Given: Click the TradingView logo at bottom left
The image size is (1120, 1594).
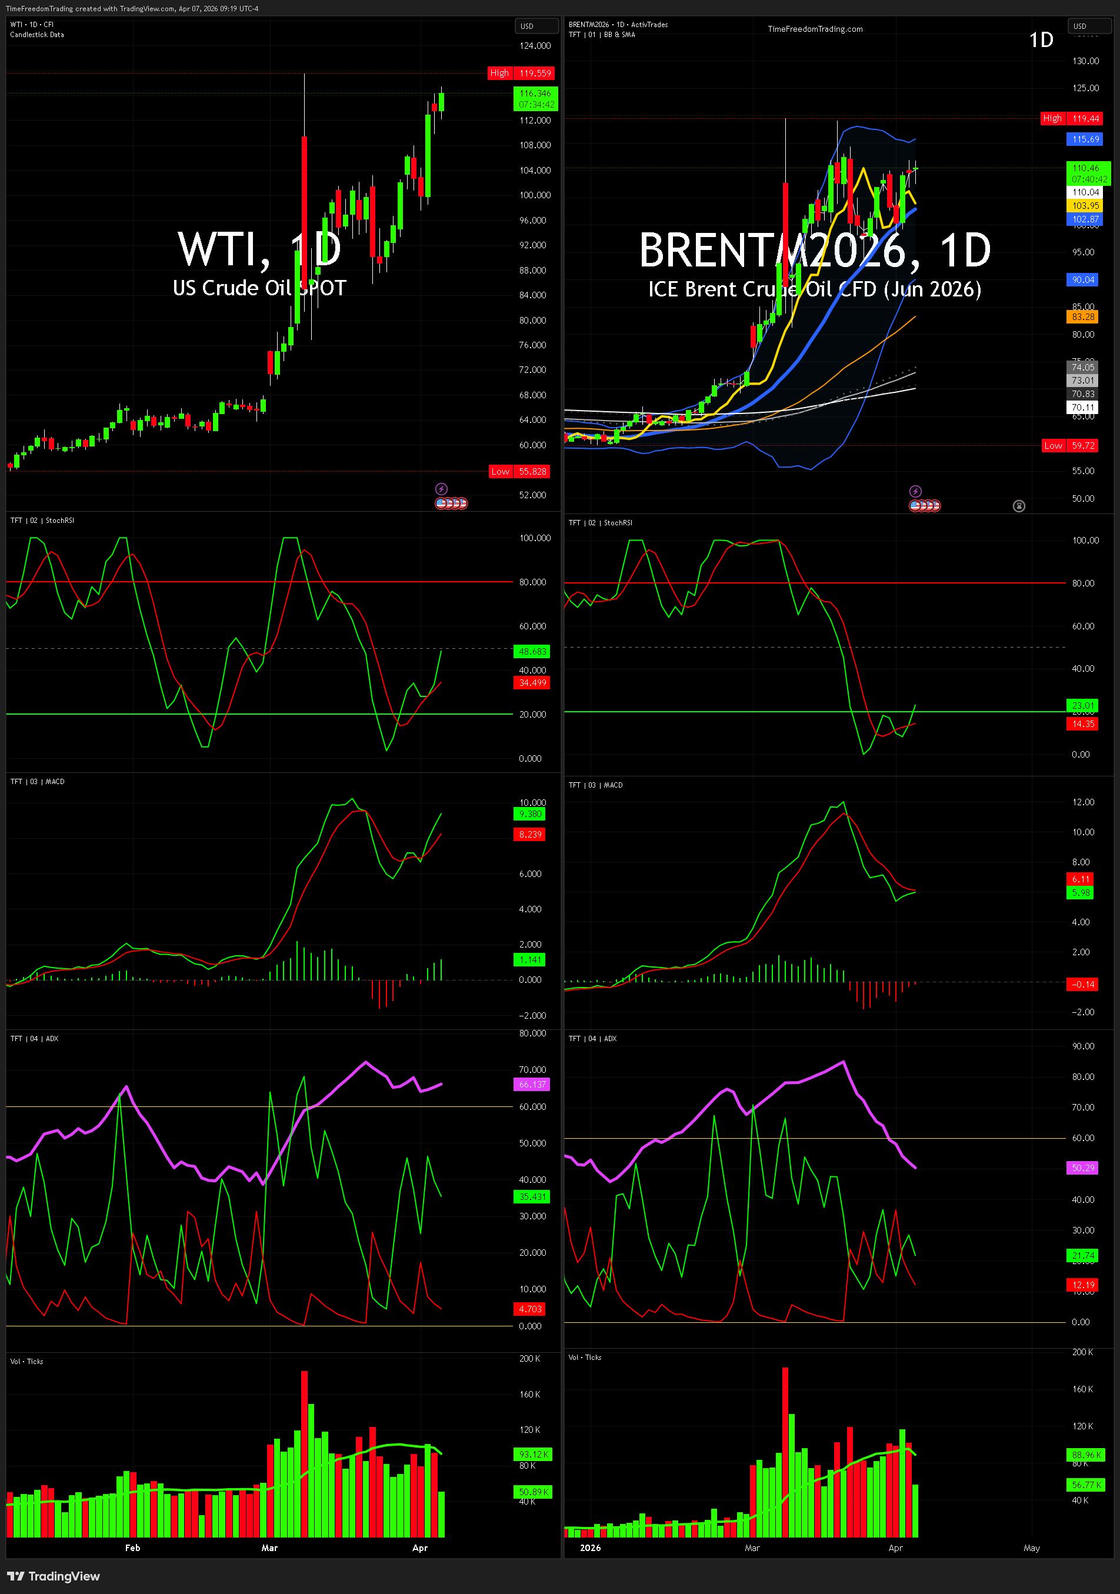Looking at the screenshot, I should [54, 1576].
